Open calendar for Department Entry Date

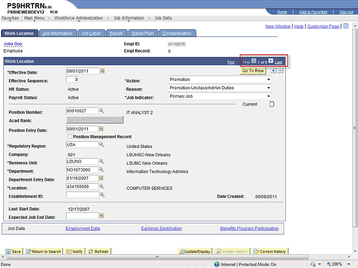101,178
